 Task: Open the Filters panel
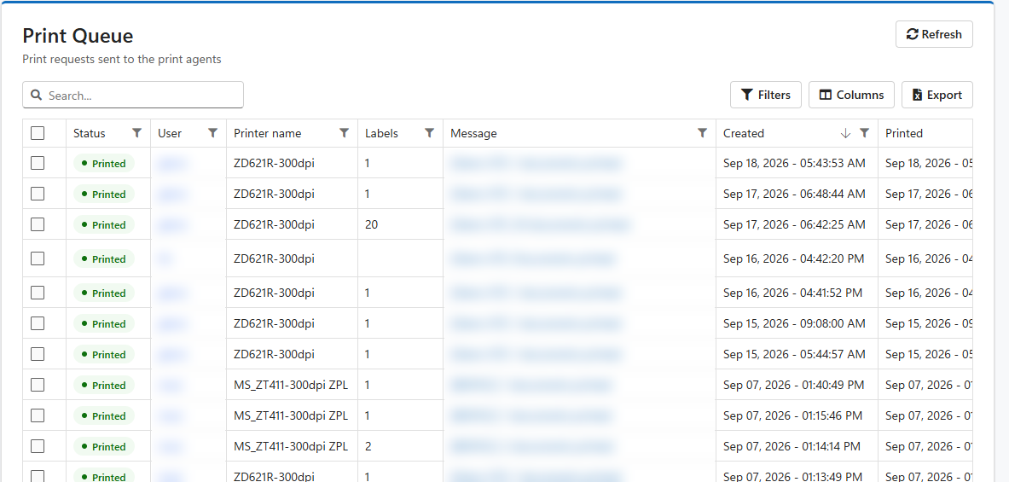click(x=766, y=95)
